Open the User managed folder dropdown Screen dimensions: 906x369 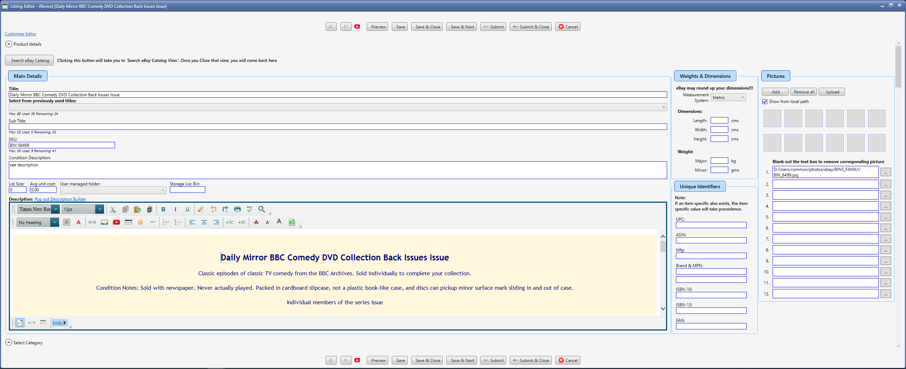tap(113, 190)
